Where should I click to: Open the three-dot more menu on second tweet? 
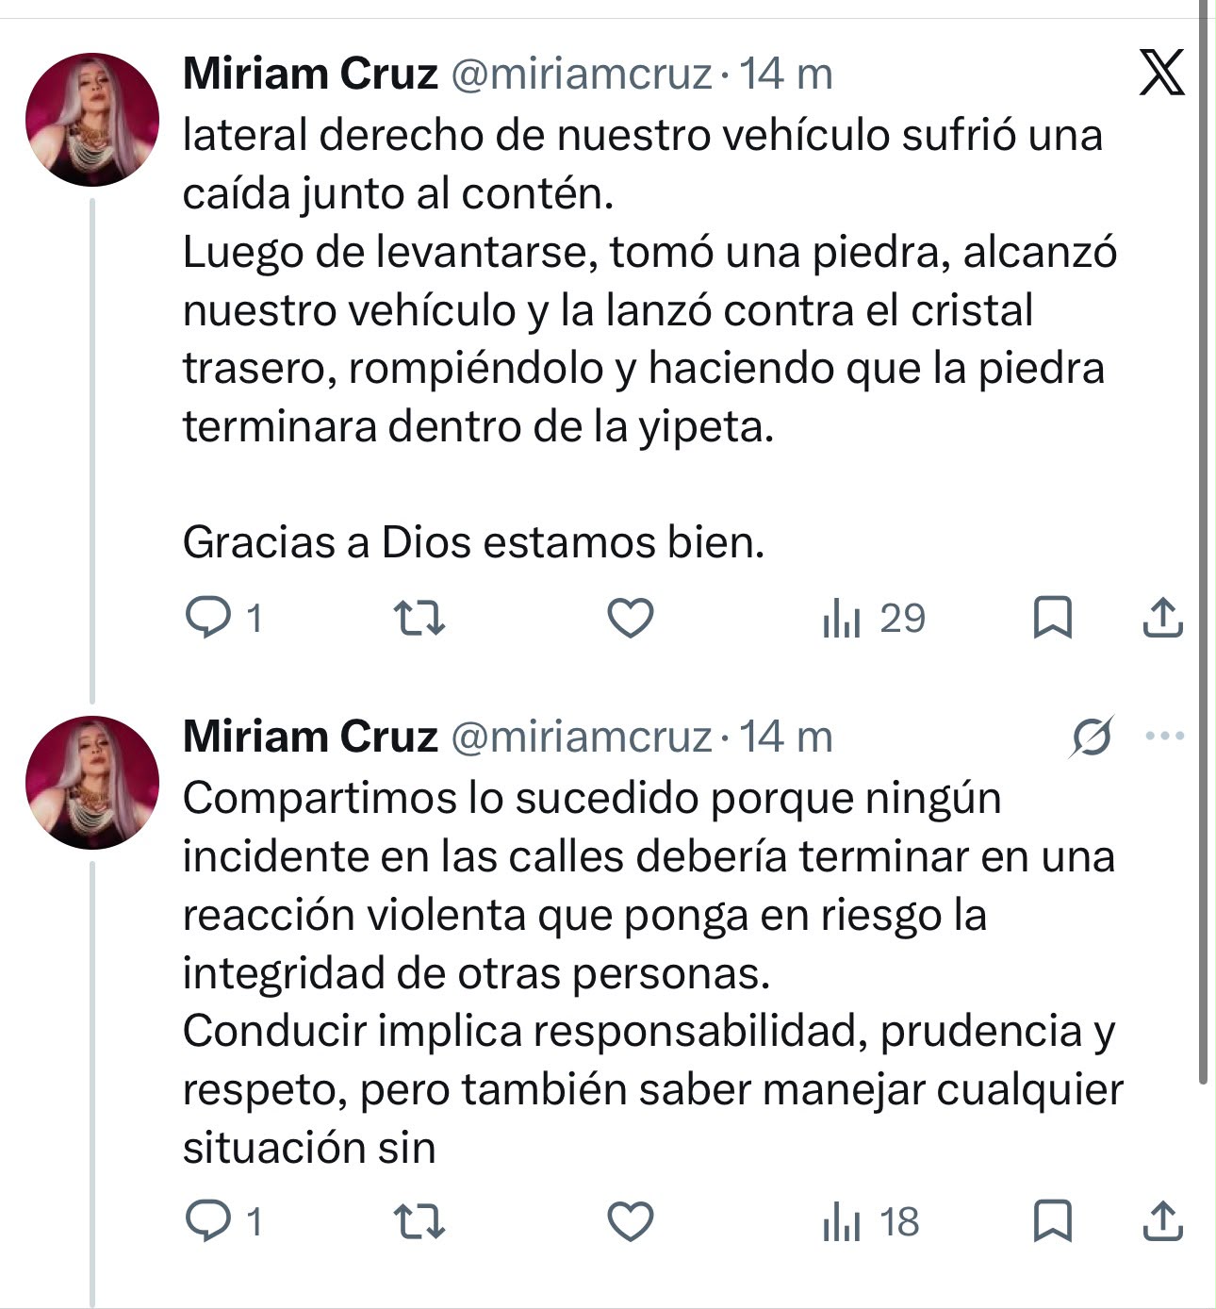1165,736
